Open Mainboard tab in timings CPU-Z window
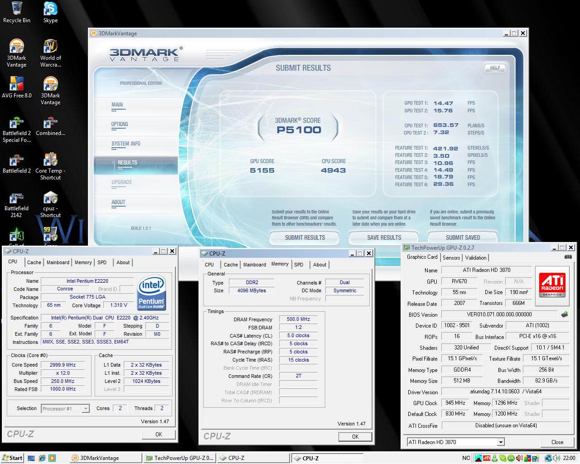The image size is (580, 464). click(x=255, y=265)
